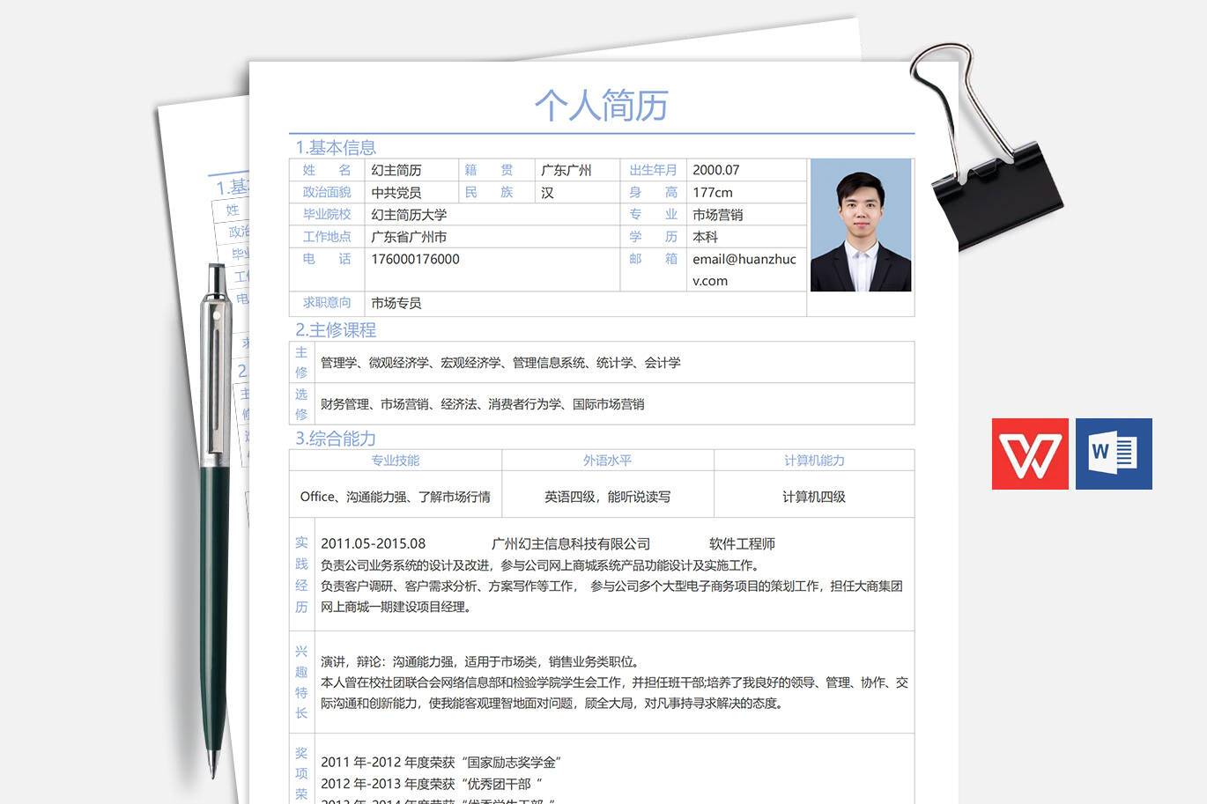The height and width of the screenshot is (804, 1207).
Task: Click the name field 幻主简历
Action: (x=396, y=170)
